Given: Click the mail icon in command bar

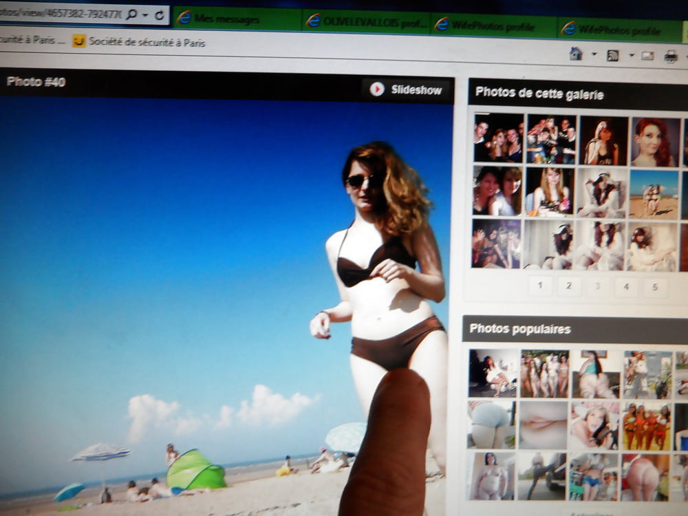Looking at the screenshot, I should (647, 56).
